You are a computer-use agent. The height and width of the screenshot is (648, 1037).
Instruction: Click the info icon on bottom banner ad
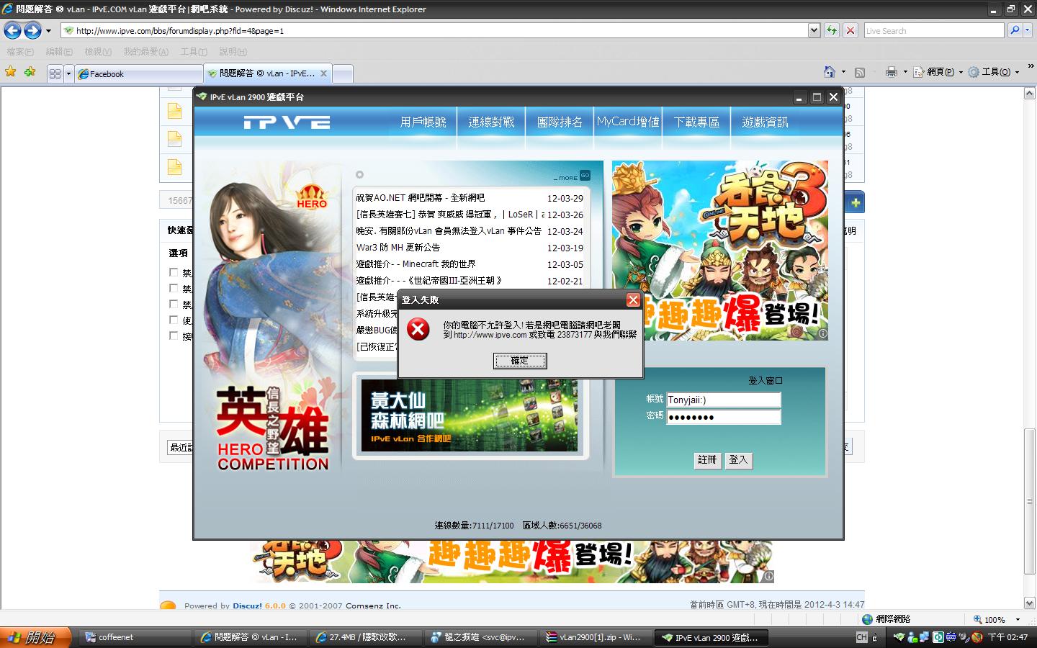[x=769, y=576]
